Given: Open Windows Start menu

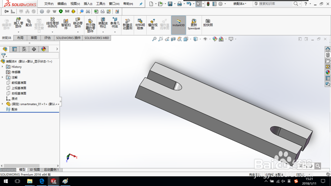Looking at the screenshot, I should tap(6, 181).
